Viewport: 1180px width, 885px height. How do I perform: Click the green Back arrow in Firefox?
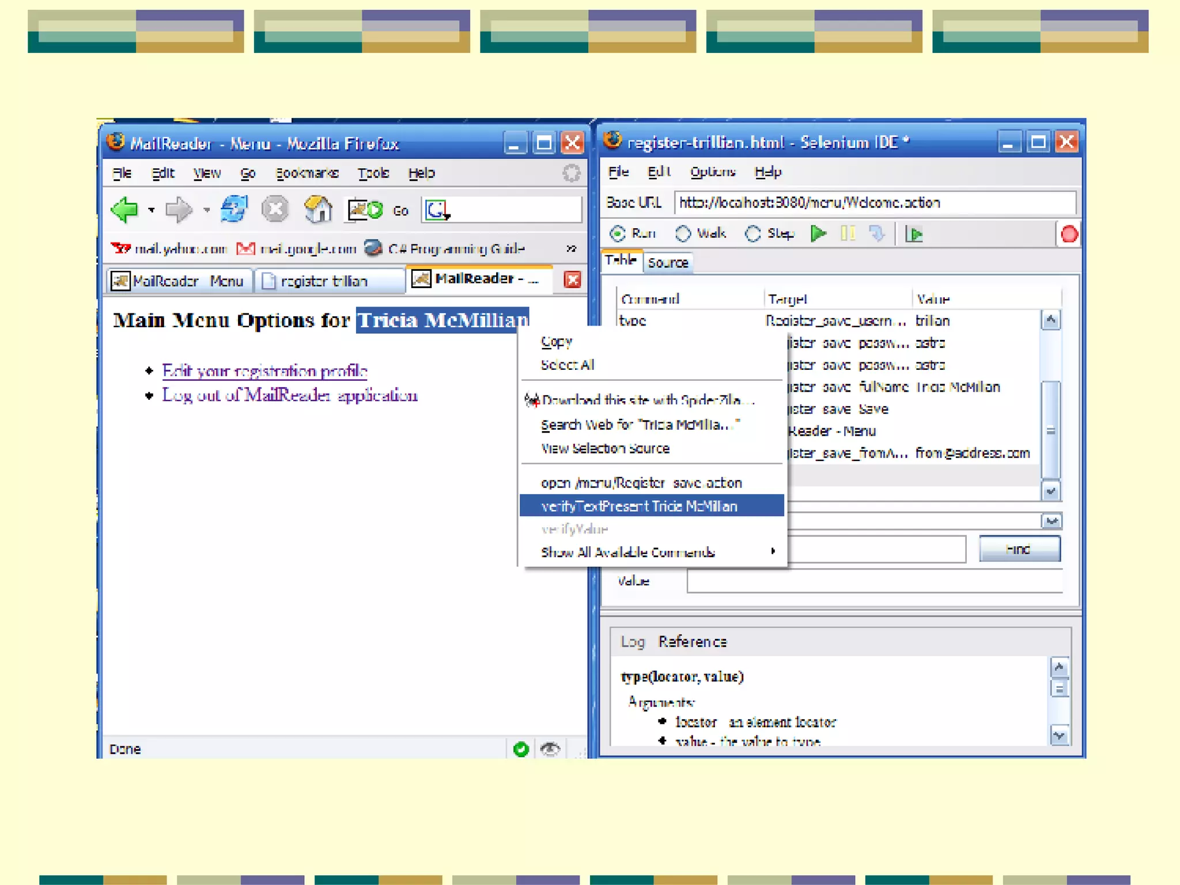click(x=125, y=210)
